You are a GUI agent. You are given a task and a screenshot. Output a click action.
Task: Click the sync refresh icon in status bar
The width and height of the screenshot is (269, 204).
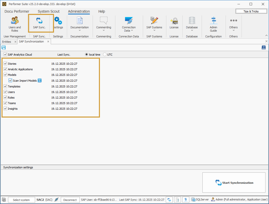coord(170,200)
